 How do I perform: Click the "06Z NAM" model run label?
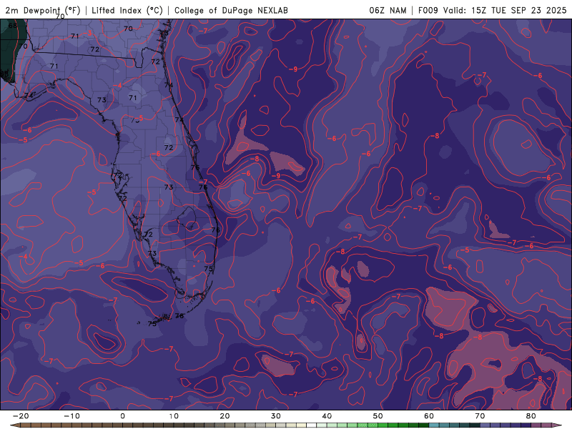click(x=388, y=10)
